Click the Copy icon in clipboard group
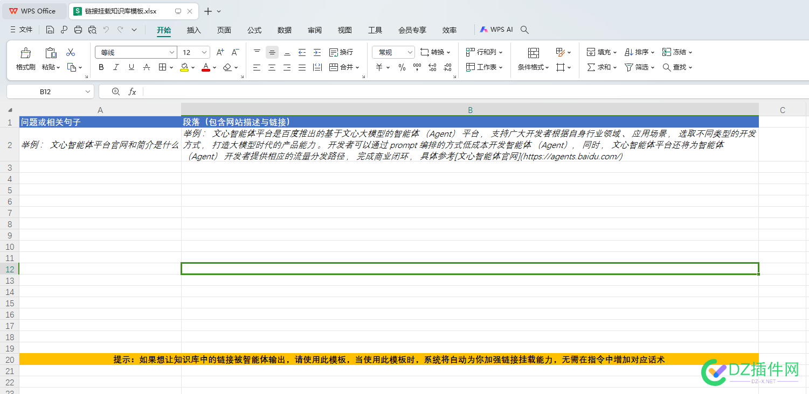The image size is (809, 394). click(x=72, y=67)
